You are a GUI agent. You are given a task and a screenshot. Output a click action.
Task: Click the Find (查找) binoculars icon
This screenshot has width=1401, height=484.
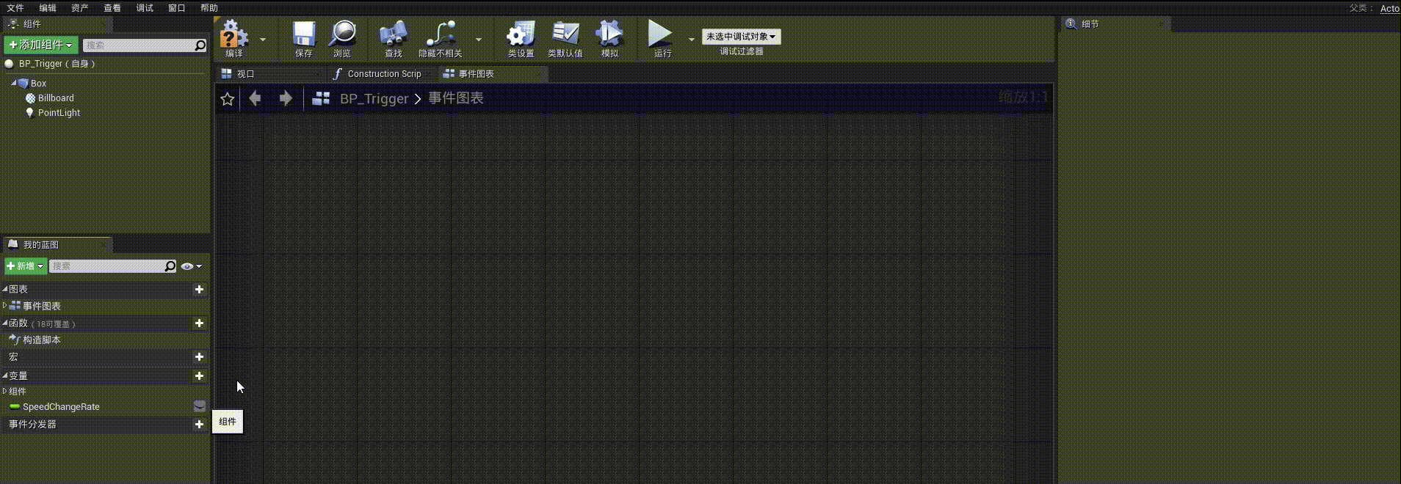(393, 36)
